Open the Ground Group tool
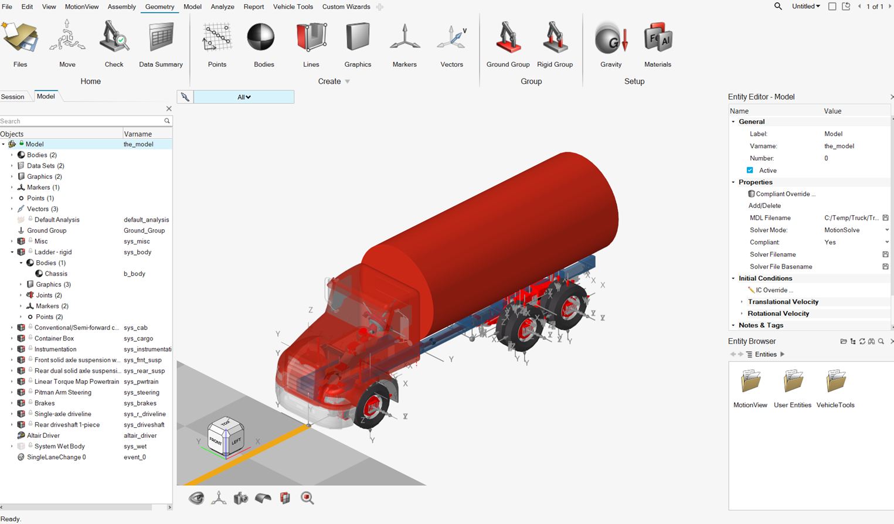The height and width of the screenshot is (524, 894). coord(508,43)
